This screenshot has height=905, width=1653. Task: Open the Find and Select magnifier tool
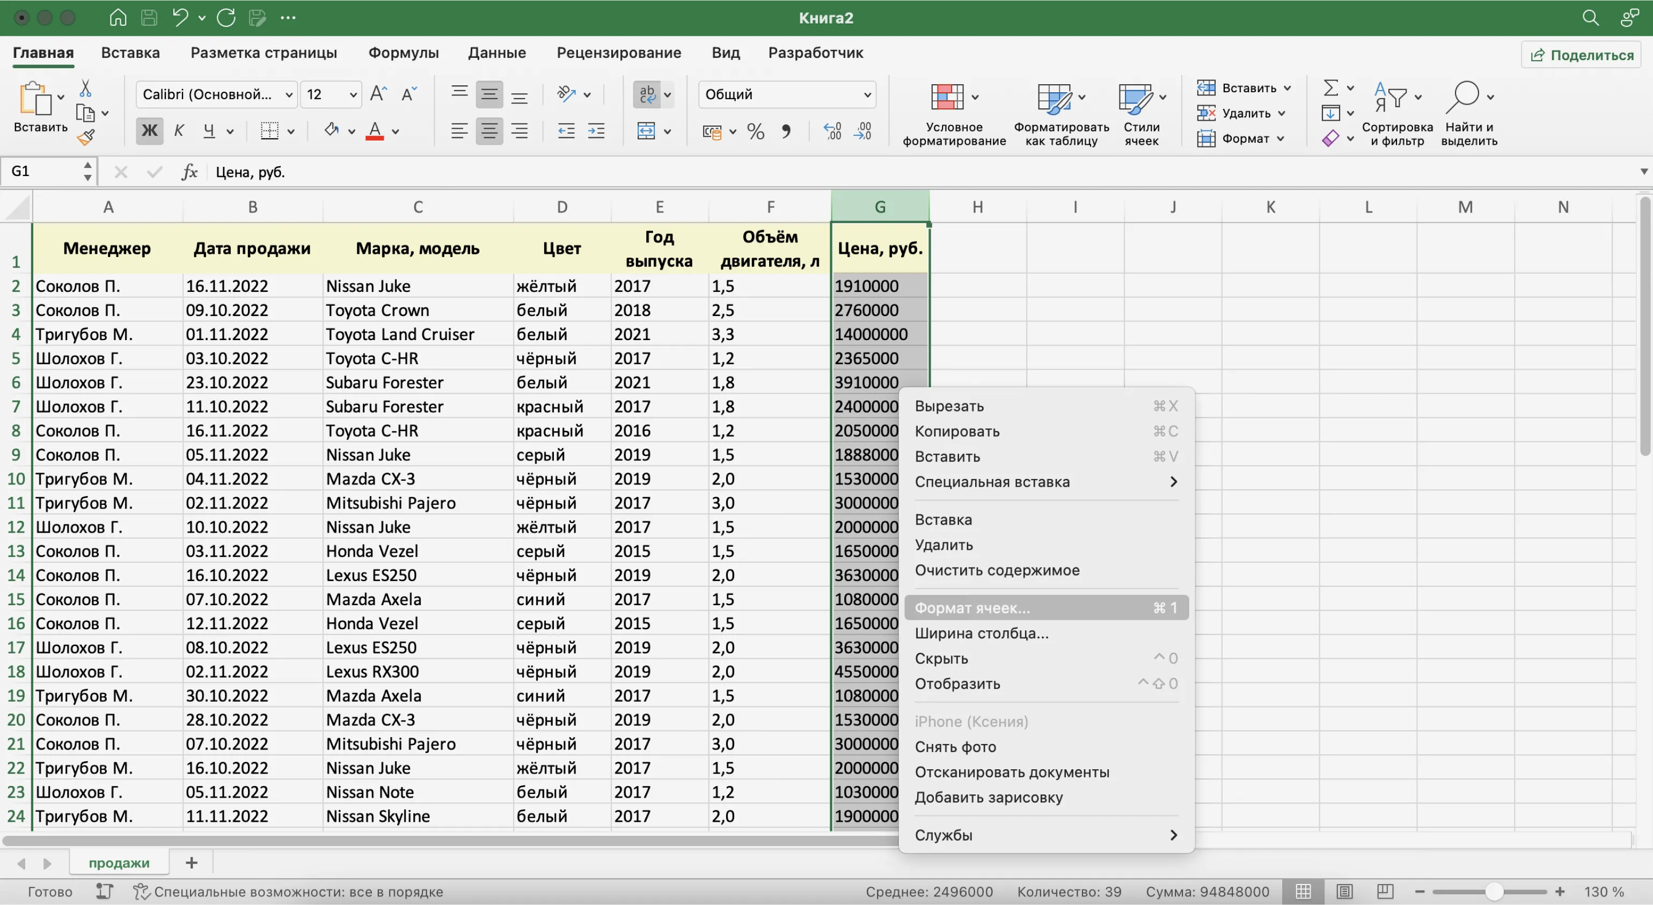pyautogui.click(x=1462, y=96)
